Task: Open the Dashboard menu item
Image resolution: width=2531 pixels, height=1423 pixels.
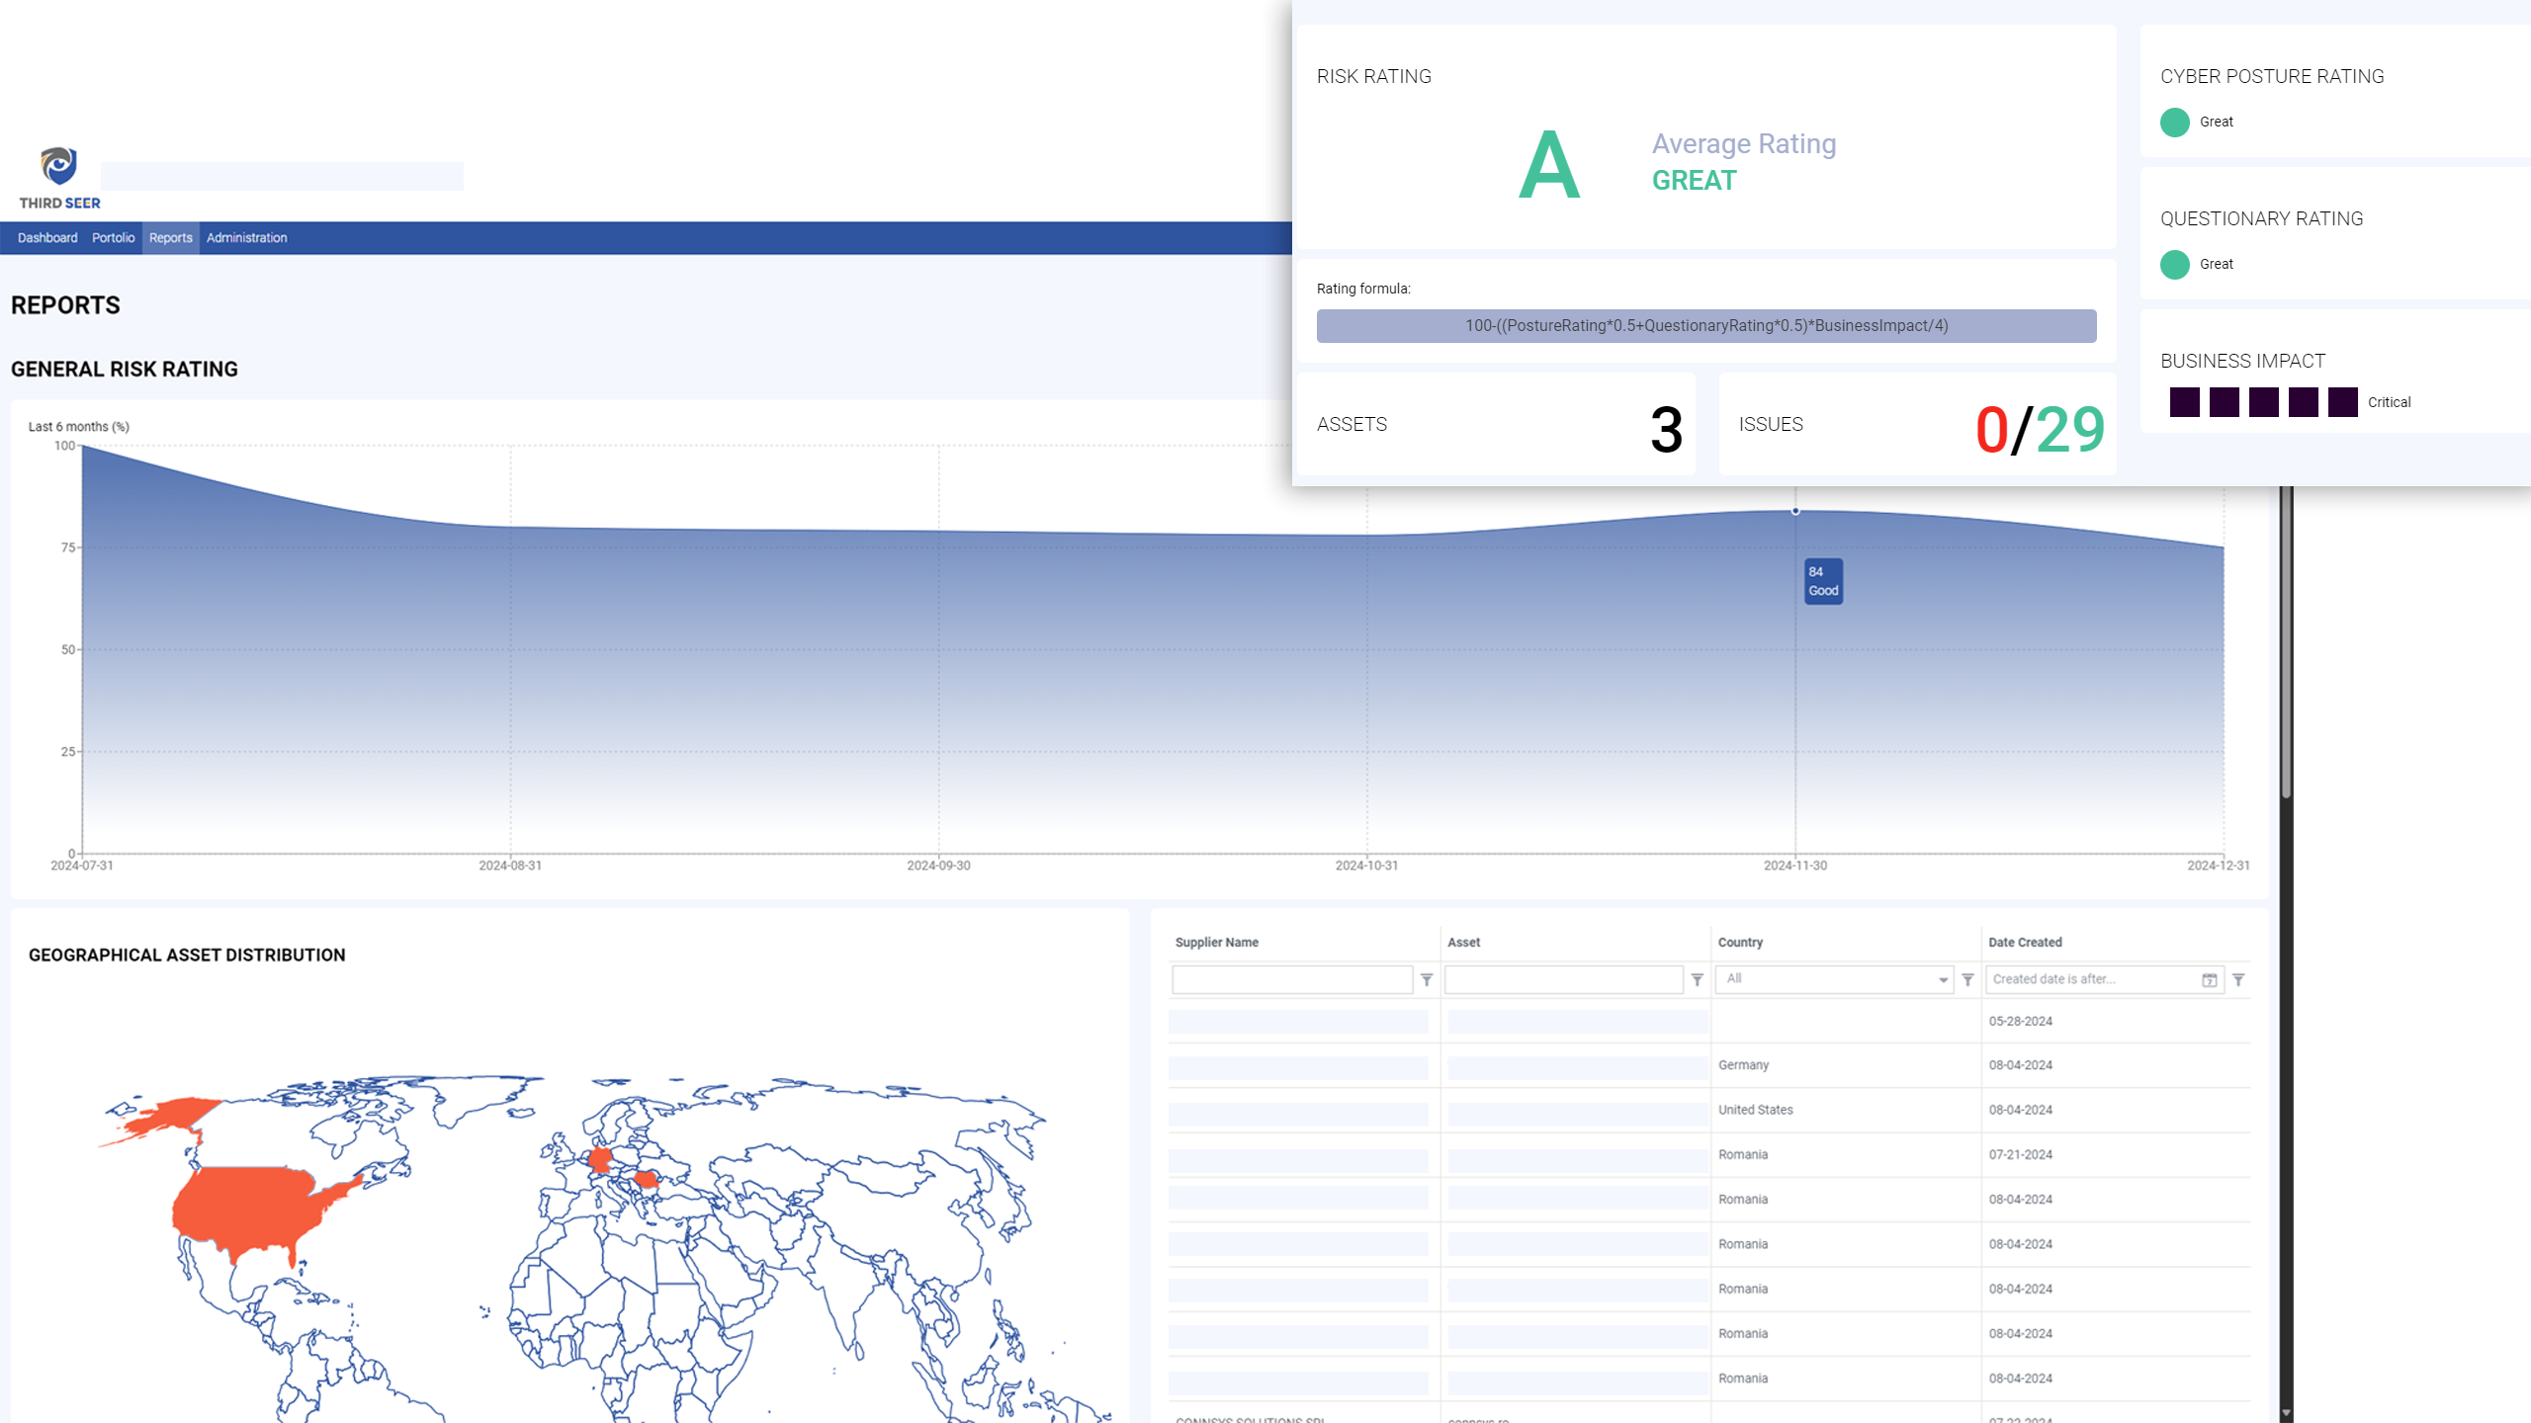Action: [x=47, y=238]
